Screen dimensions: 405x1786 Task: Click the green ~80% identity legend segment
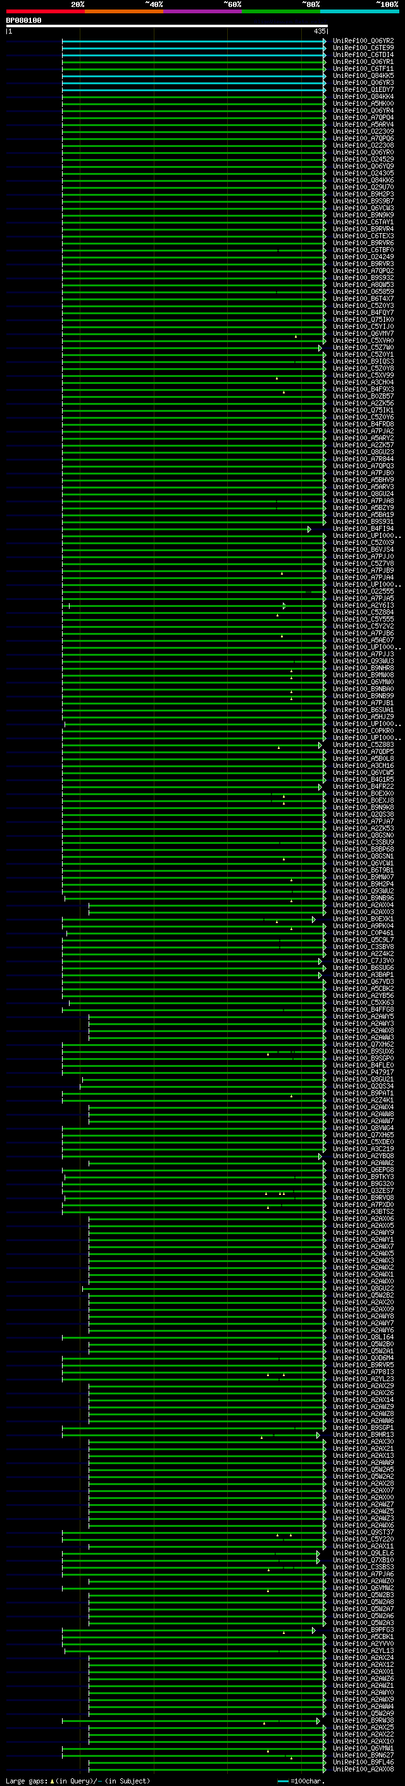[x=280, y=11]
